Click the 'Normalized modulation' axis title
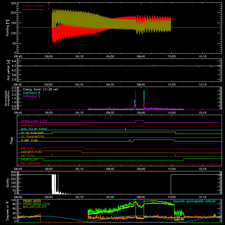Viewport: 225px width, 225px height. [7, 98]
